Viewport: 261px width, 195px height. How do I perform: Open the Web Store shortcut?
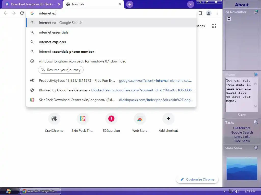tap(140, 123)
